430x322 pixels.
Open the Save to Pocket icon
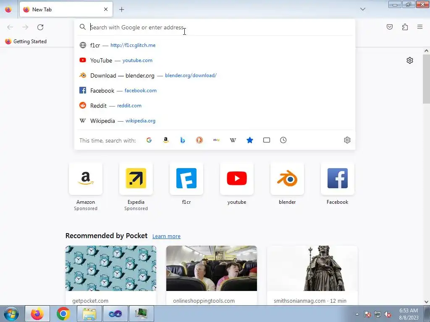pyautogui.click(x=390, y=27)
